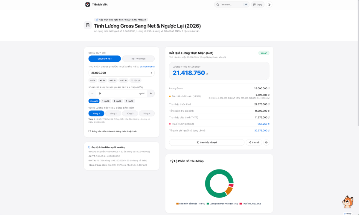Click Thu nhập chịu thuế value 11.375.000 đ
359x215 pixels.
click(x=262, y=117)
